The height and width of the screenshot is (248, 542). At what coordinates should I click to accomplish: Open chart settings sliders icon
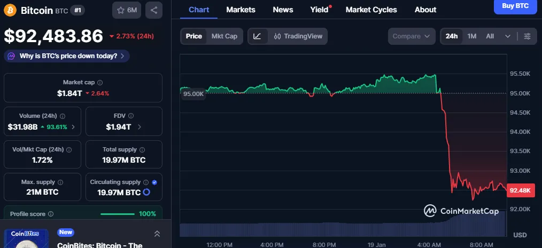527,36
